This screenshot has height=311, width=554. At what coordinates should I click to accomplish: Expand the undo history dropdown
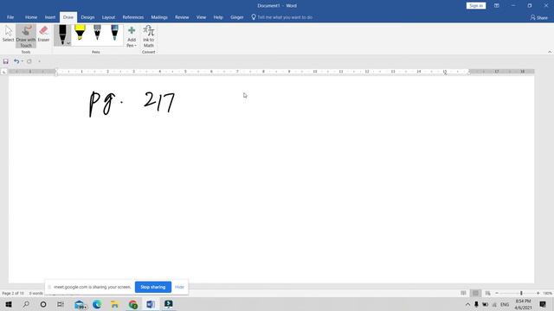(x=22, y=61)
